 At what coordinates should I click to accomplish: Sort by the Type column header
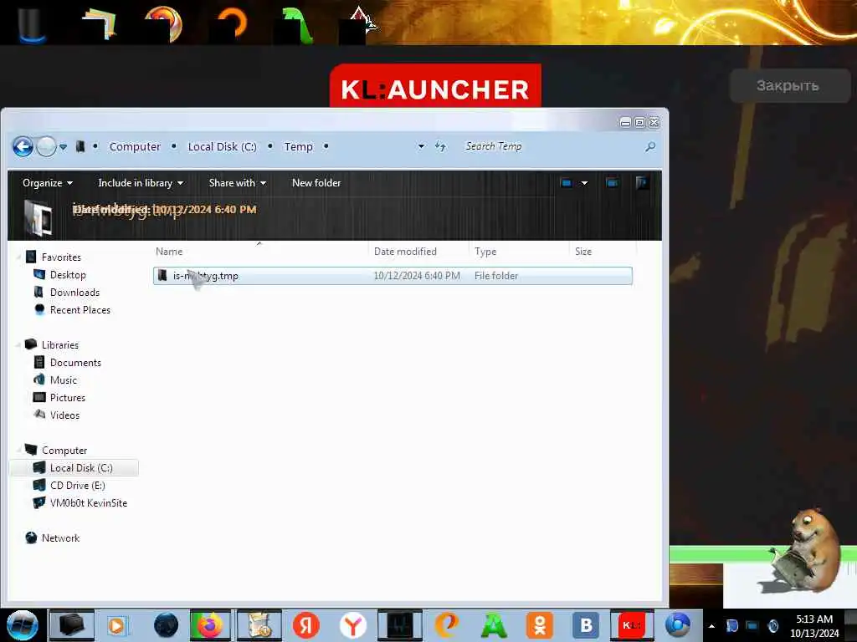click(x=518, y=251)
